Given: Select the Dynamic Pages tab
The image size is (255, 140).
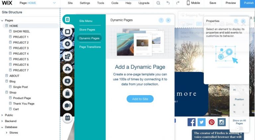Looking at the screenshot, I should (89, 38).
